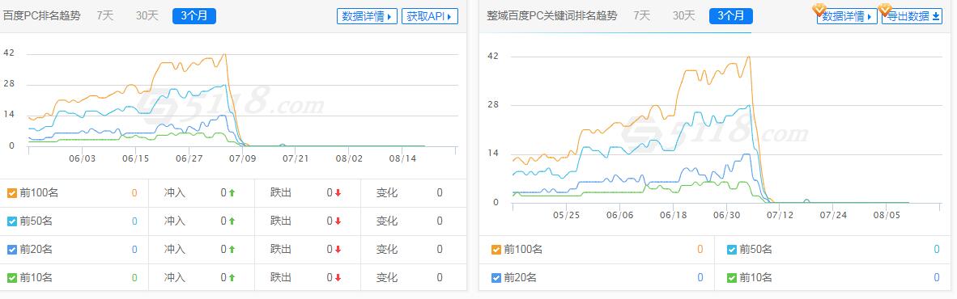Click 百度PC排名趋势 panel title
Viewport: 957px width, 299px height.
(x=41, y=16)
